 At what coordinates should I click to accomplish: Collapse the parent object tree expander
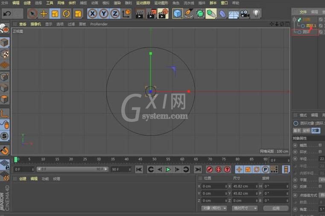pos(294,20)
